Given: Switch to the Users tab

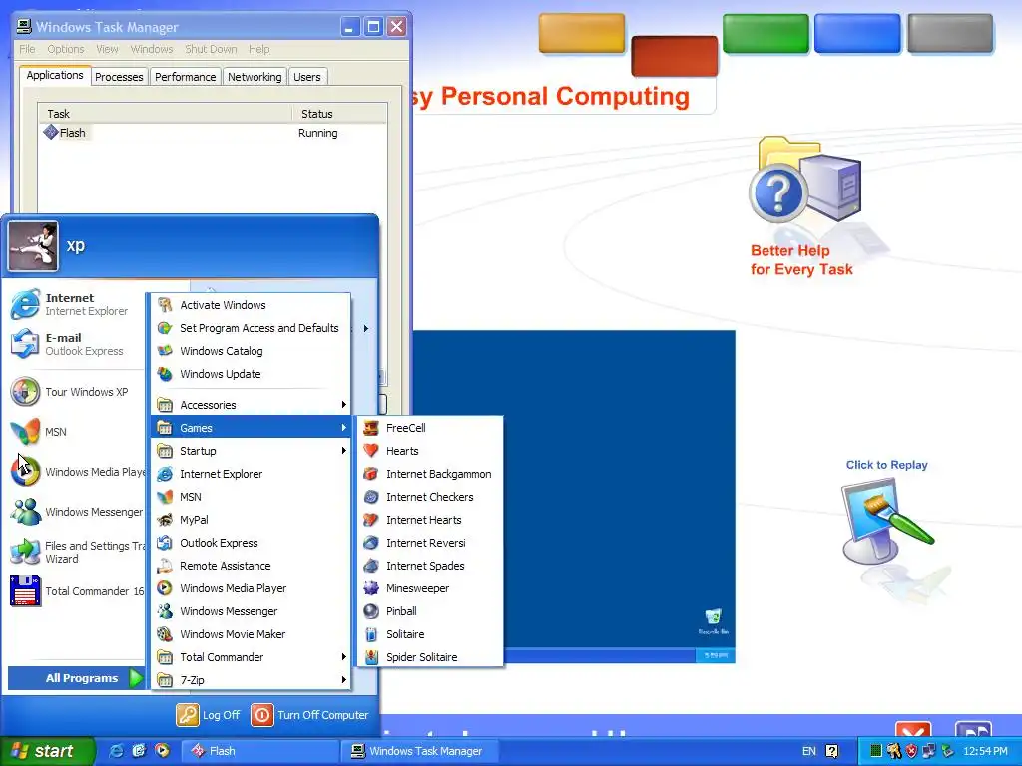Looking at the screenshot, I should pos(307,77).
